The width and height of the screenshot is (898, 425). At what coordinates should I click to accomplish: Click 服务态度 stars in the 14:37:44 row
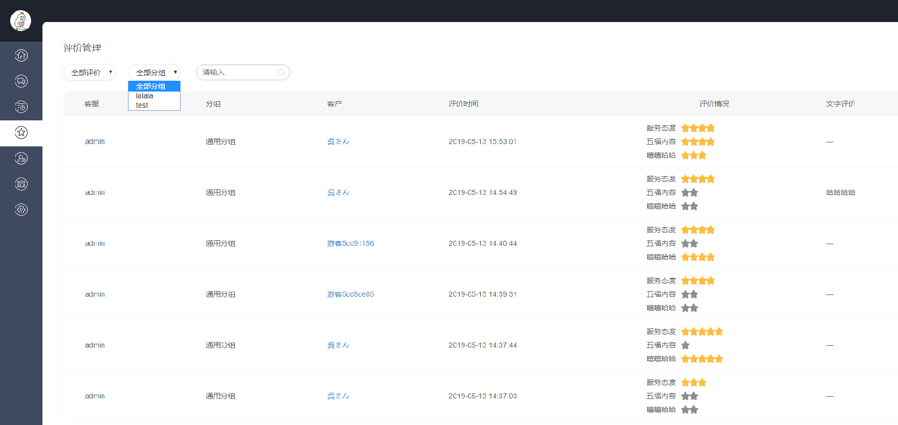(x=702, y=332)
